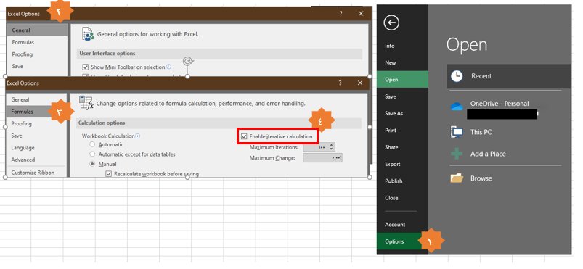583x269 pixels.
Task: Close the upper Excel Options dialog
Action: pyautogui.click(x=361, y=13)
